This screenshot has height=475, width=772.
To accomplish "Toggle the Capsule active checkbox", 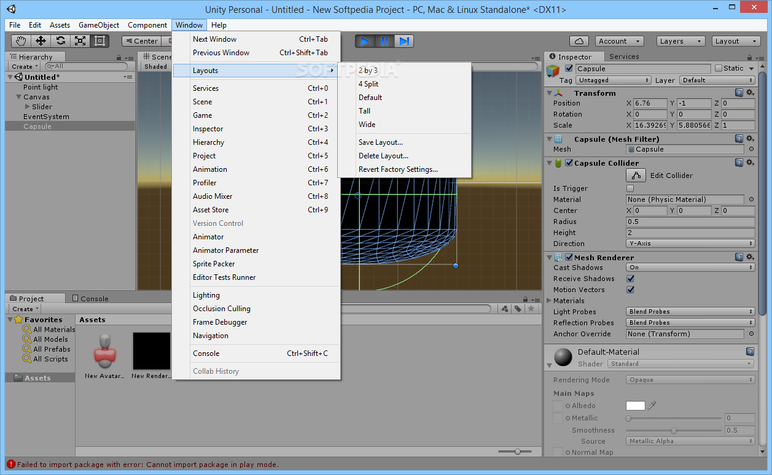I will 569,68.
